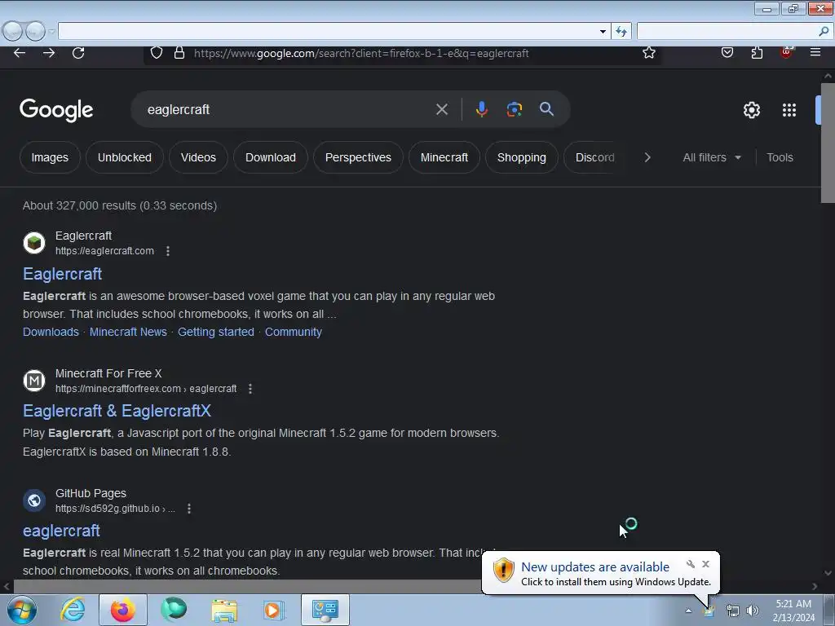Open the lowercase eaglercraft GitHub result
This screenshot has width=835, height=626.
point(61,531)
